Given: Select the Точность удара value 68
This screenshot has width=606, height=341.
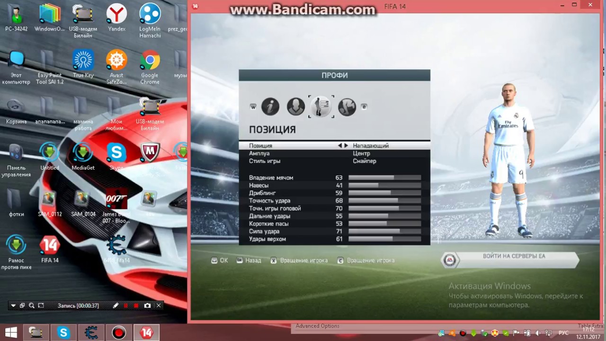Looking at the screenshot, I should click(339, 201).
